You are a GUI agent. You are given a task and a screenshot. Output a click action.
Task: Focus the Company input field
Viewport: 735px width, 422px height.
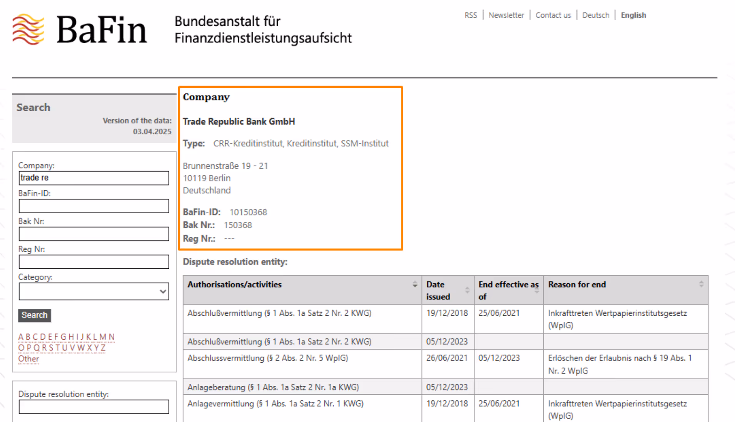(x=94, y=178)
